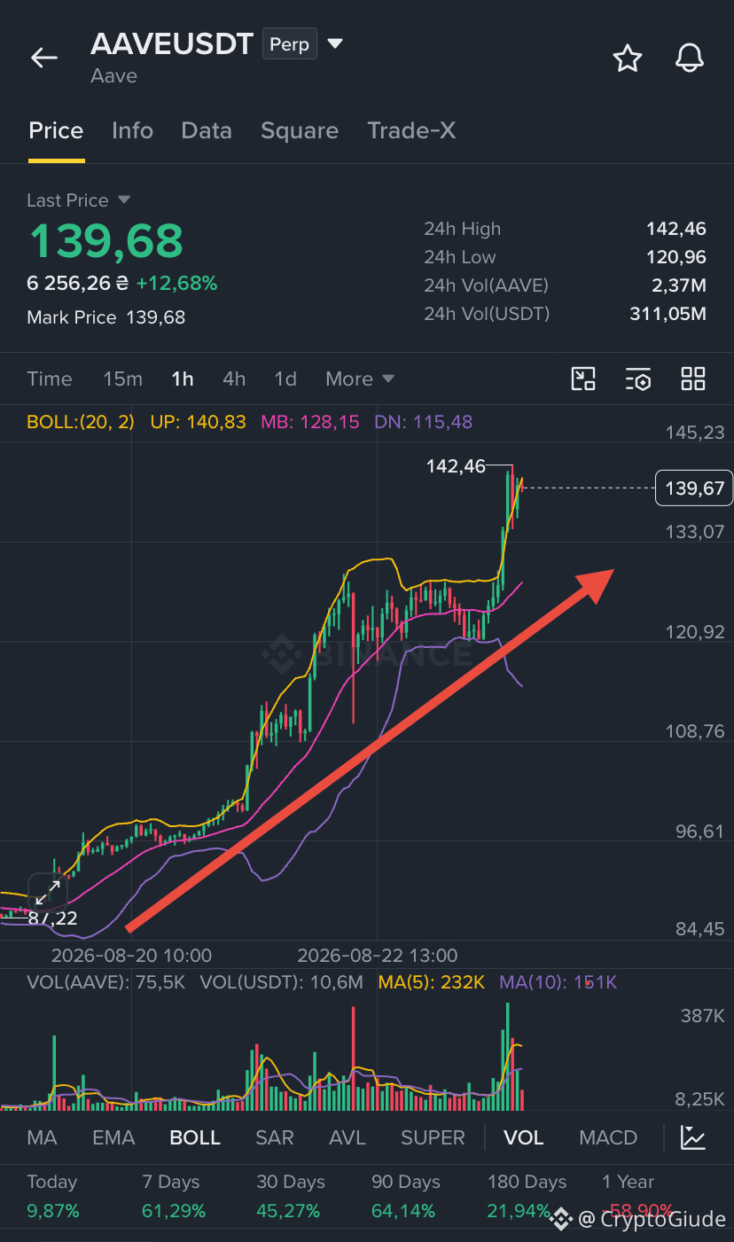734x1242 pixels.
Task: Go to the Trade-X tab
Action: point(411,131)
